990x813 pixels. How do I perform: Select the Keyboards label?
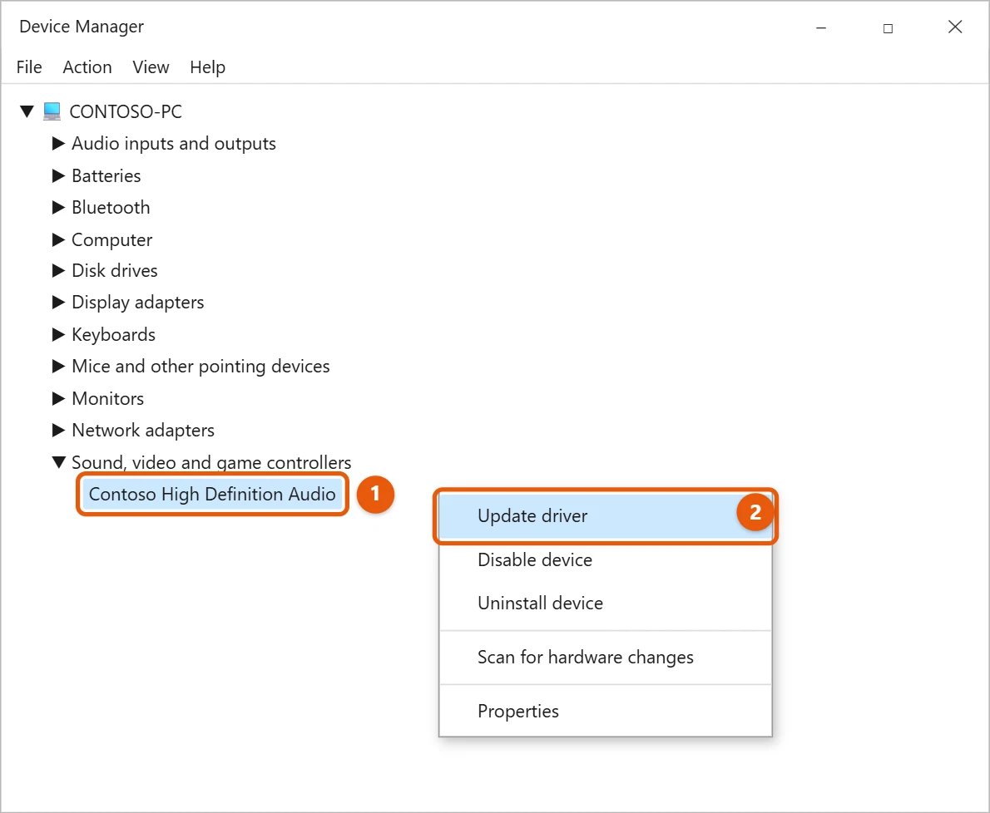click(x=113, y=335)
